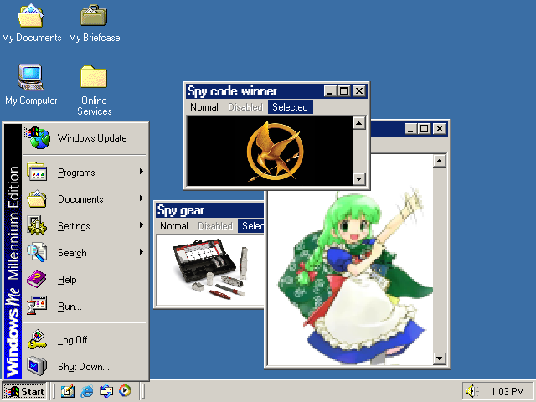The image size is (536, 402).
Task: Click the volume speaker tray icon
Action: [472, 391]
